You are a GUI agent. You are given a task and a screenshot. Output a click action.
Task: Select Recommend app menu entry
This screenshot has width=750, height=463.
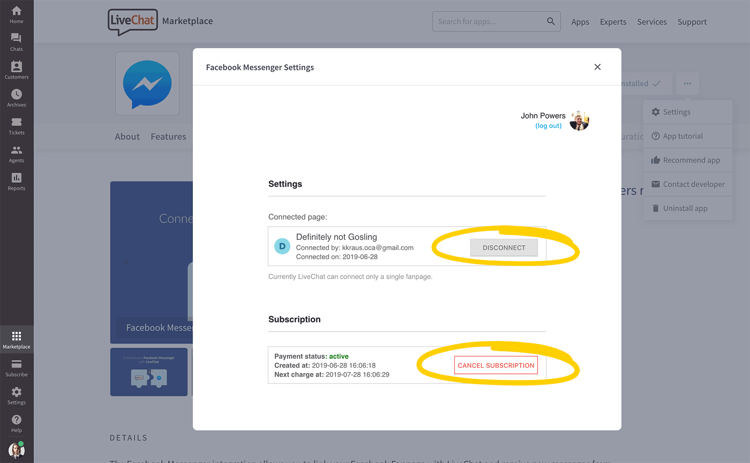[x=688, y=160]
